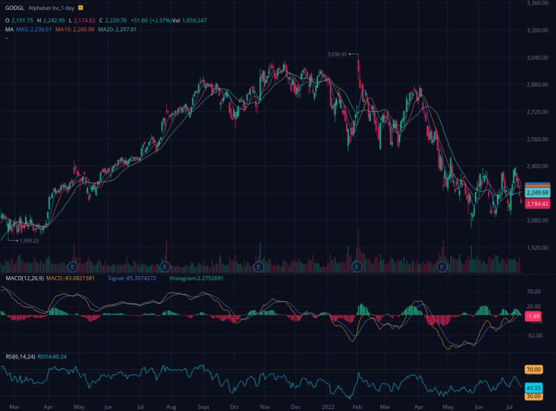556x411 pixels.
Task: Open the earnings marker at Feb 2022
Action: tap(357, 266)
